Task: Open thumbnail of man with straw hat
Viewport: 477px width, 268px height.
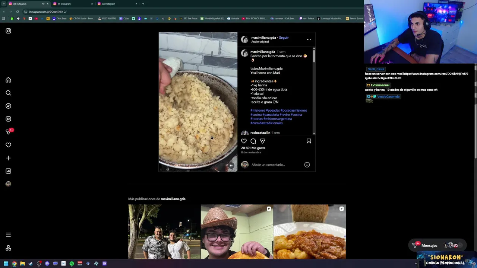Action: [237, 232]
